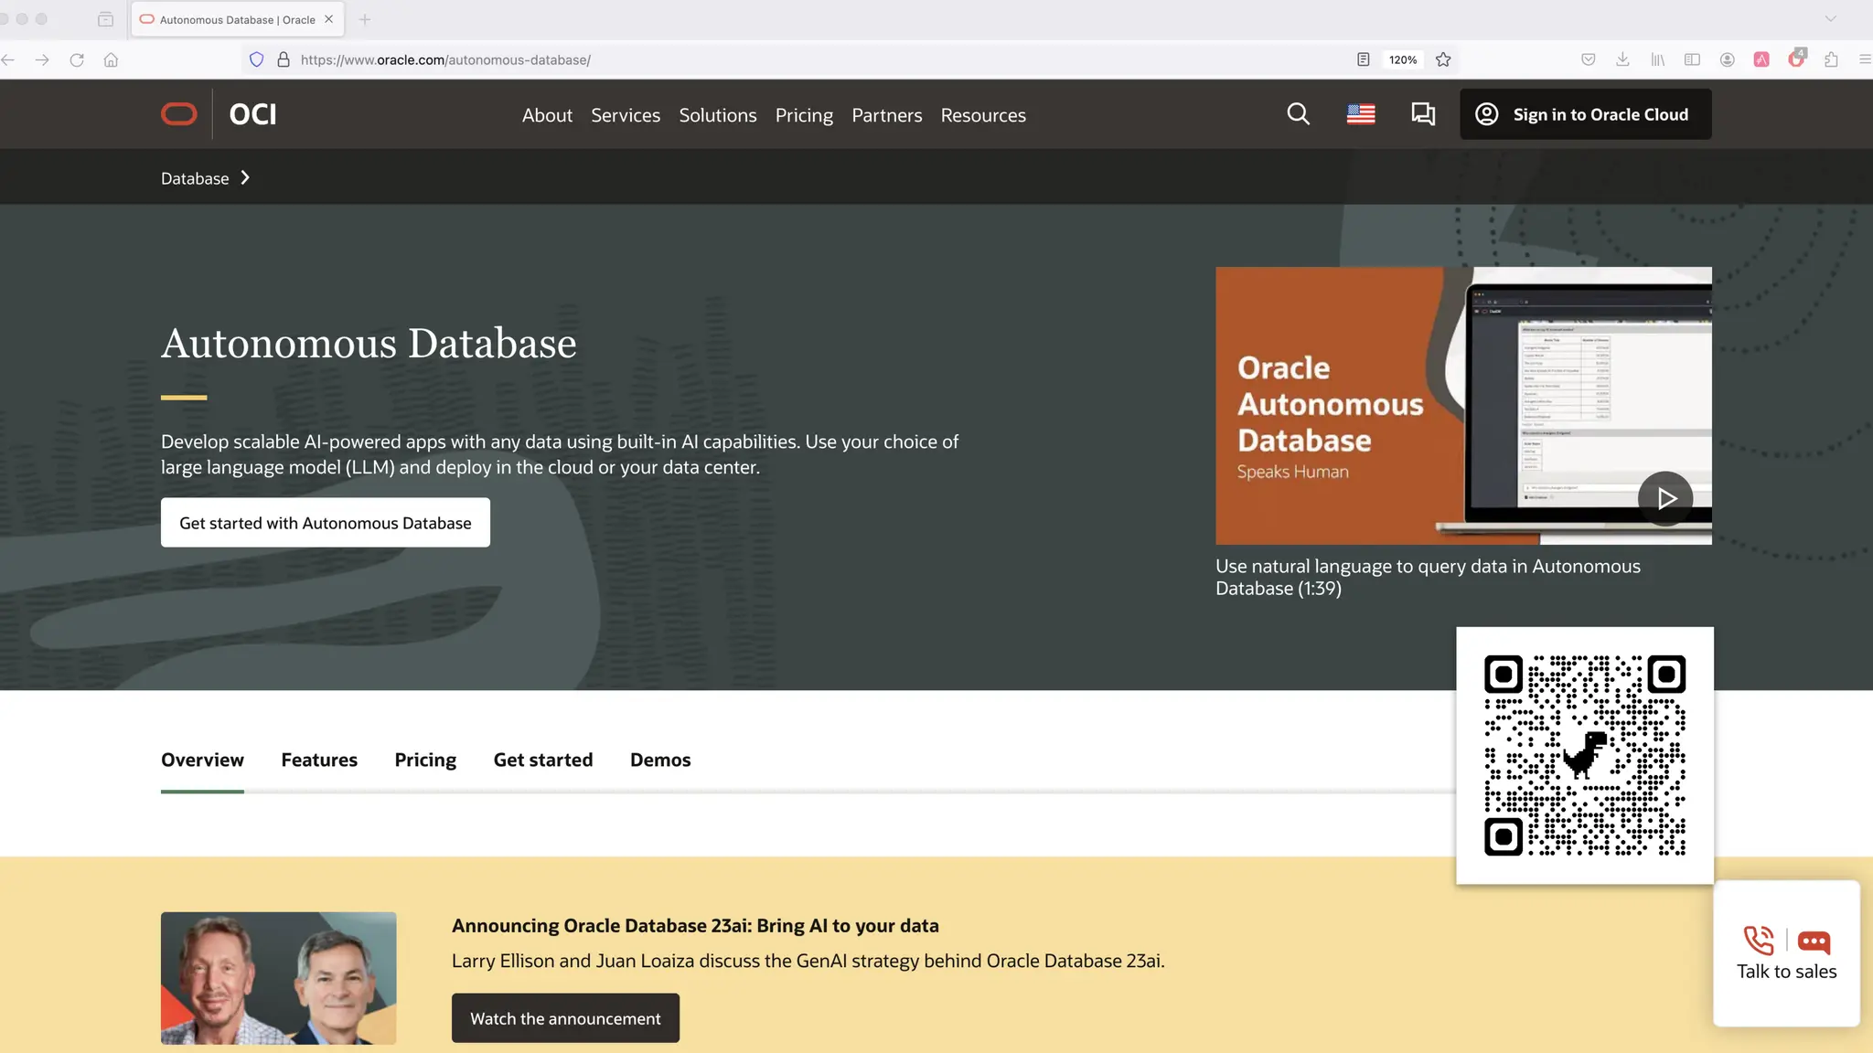Switch to the Demos tab

(660, 760)
